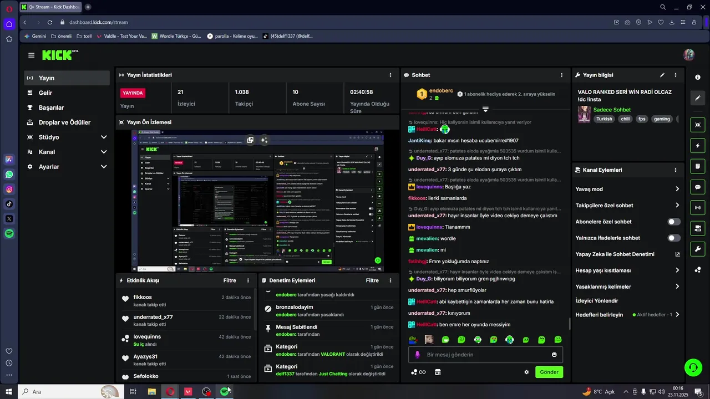Viewport: 710px width, 399px height.
Task: Click the Gönder send button
Action: tap(549, 372)
